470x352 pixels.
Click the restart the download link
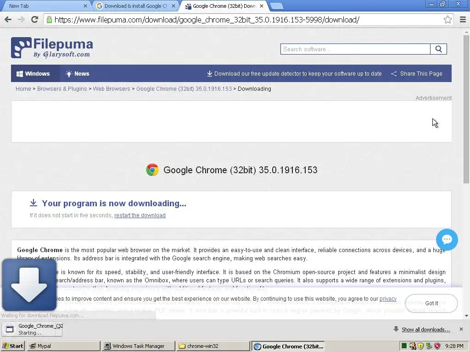140,215
